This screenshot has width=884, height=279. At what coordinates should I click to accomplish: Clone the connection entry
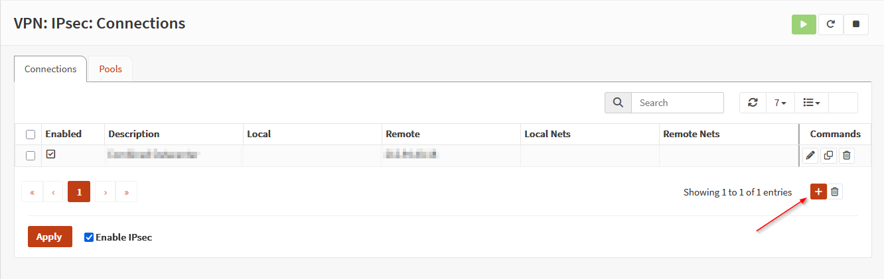coord(828,156)
